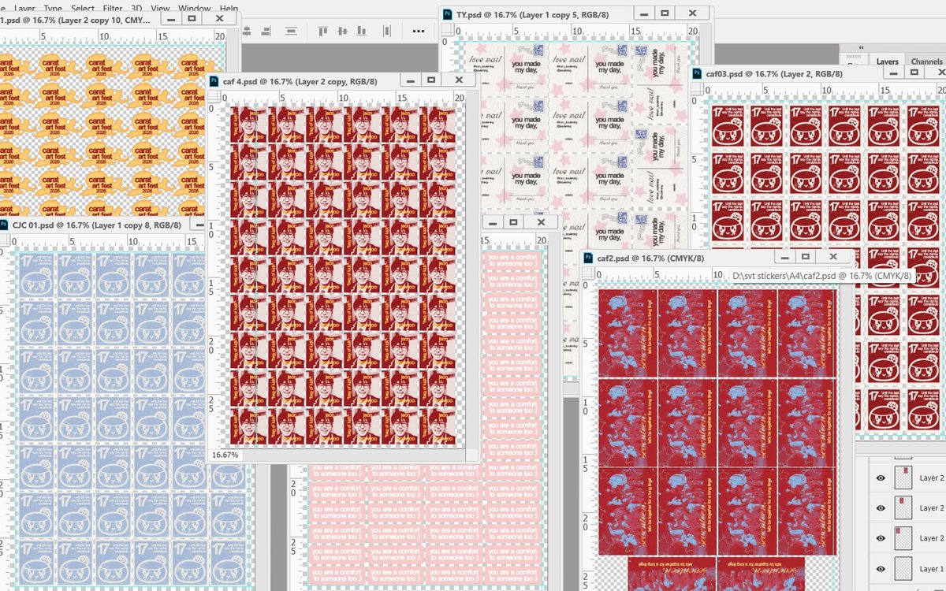Minimize the 1.psd document window
This screenshot has height=591, width=946.
pyautogui.click(x=170, y=17)
